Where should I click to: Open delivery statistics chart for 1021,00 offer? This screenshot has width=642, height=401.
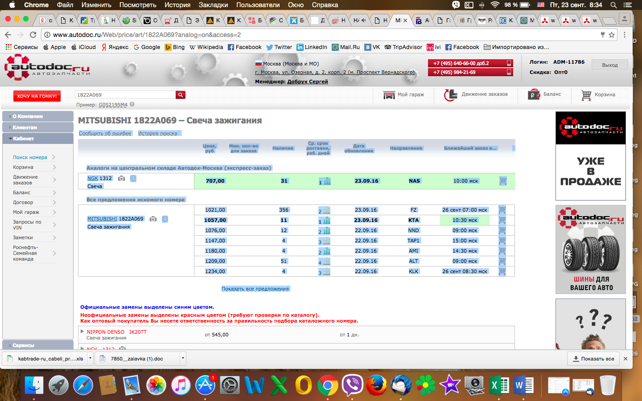point(325,210)
